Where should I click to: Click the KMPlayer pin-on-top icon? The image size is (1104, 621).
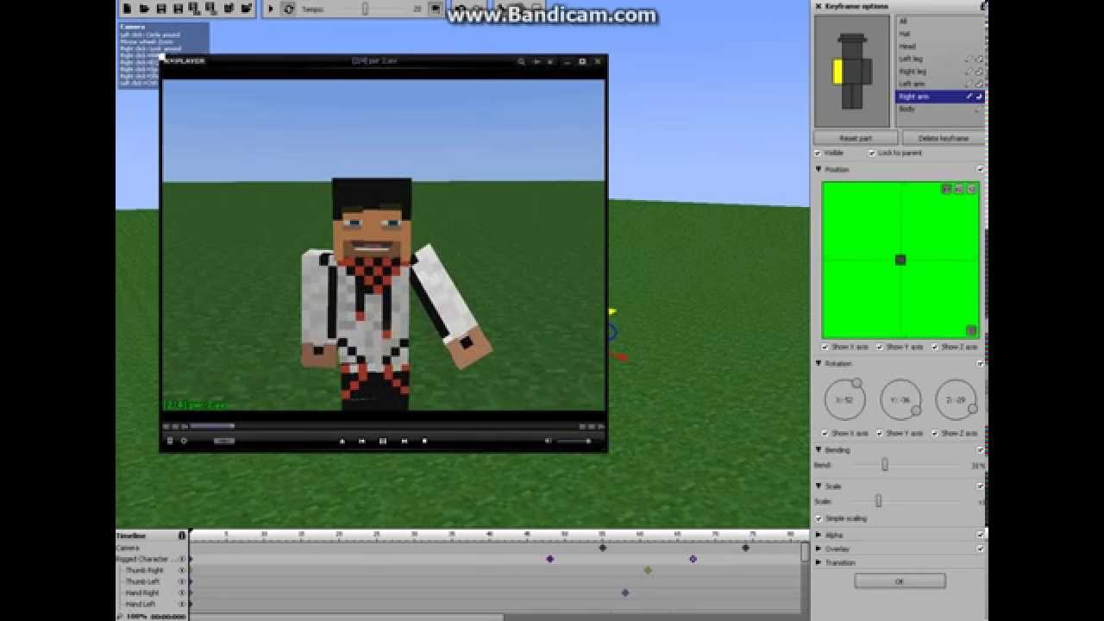[536, 61]
